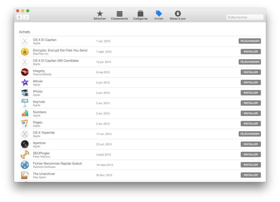Select 'The Unarchiver' title text
Viewport: 280px width, 202px height.
44,174
